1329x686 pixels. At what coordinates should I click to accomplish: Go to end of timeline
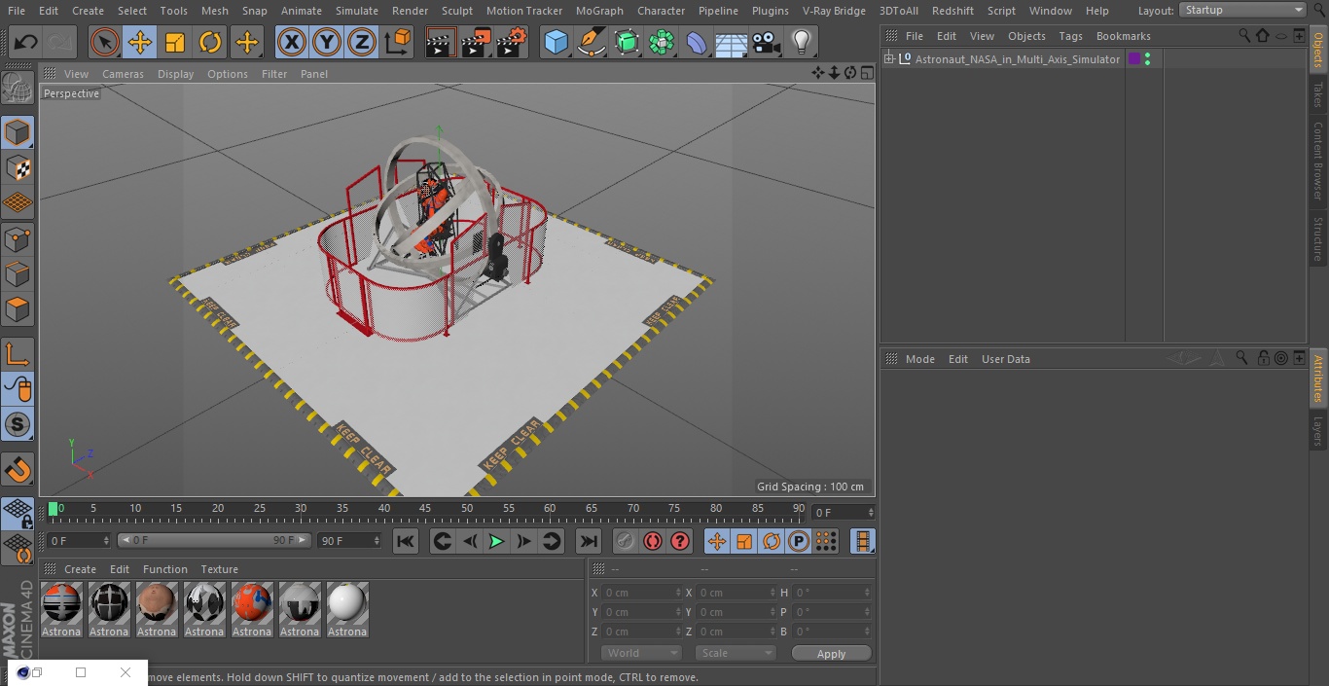point(589,541)
